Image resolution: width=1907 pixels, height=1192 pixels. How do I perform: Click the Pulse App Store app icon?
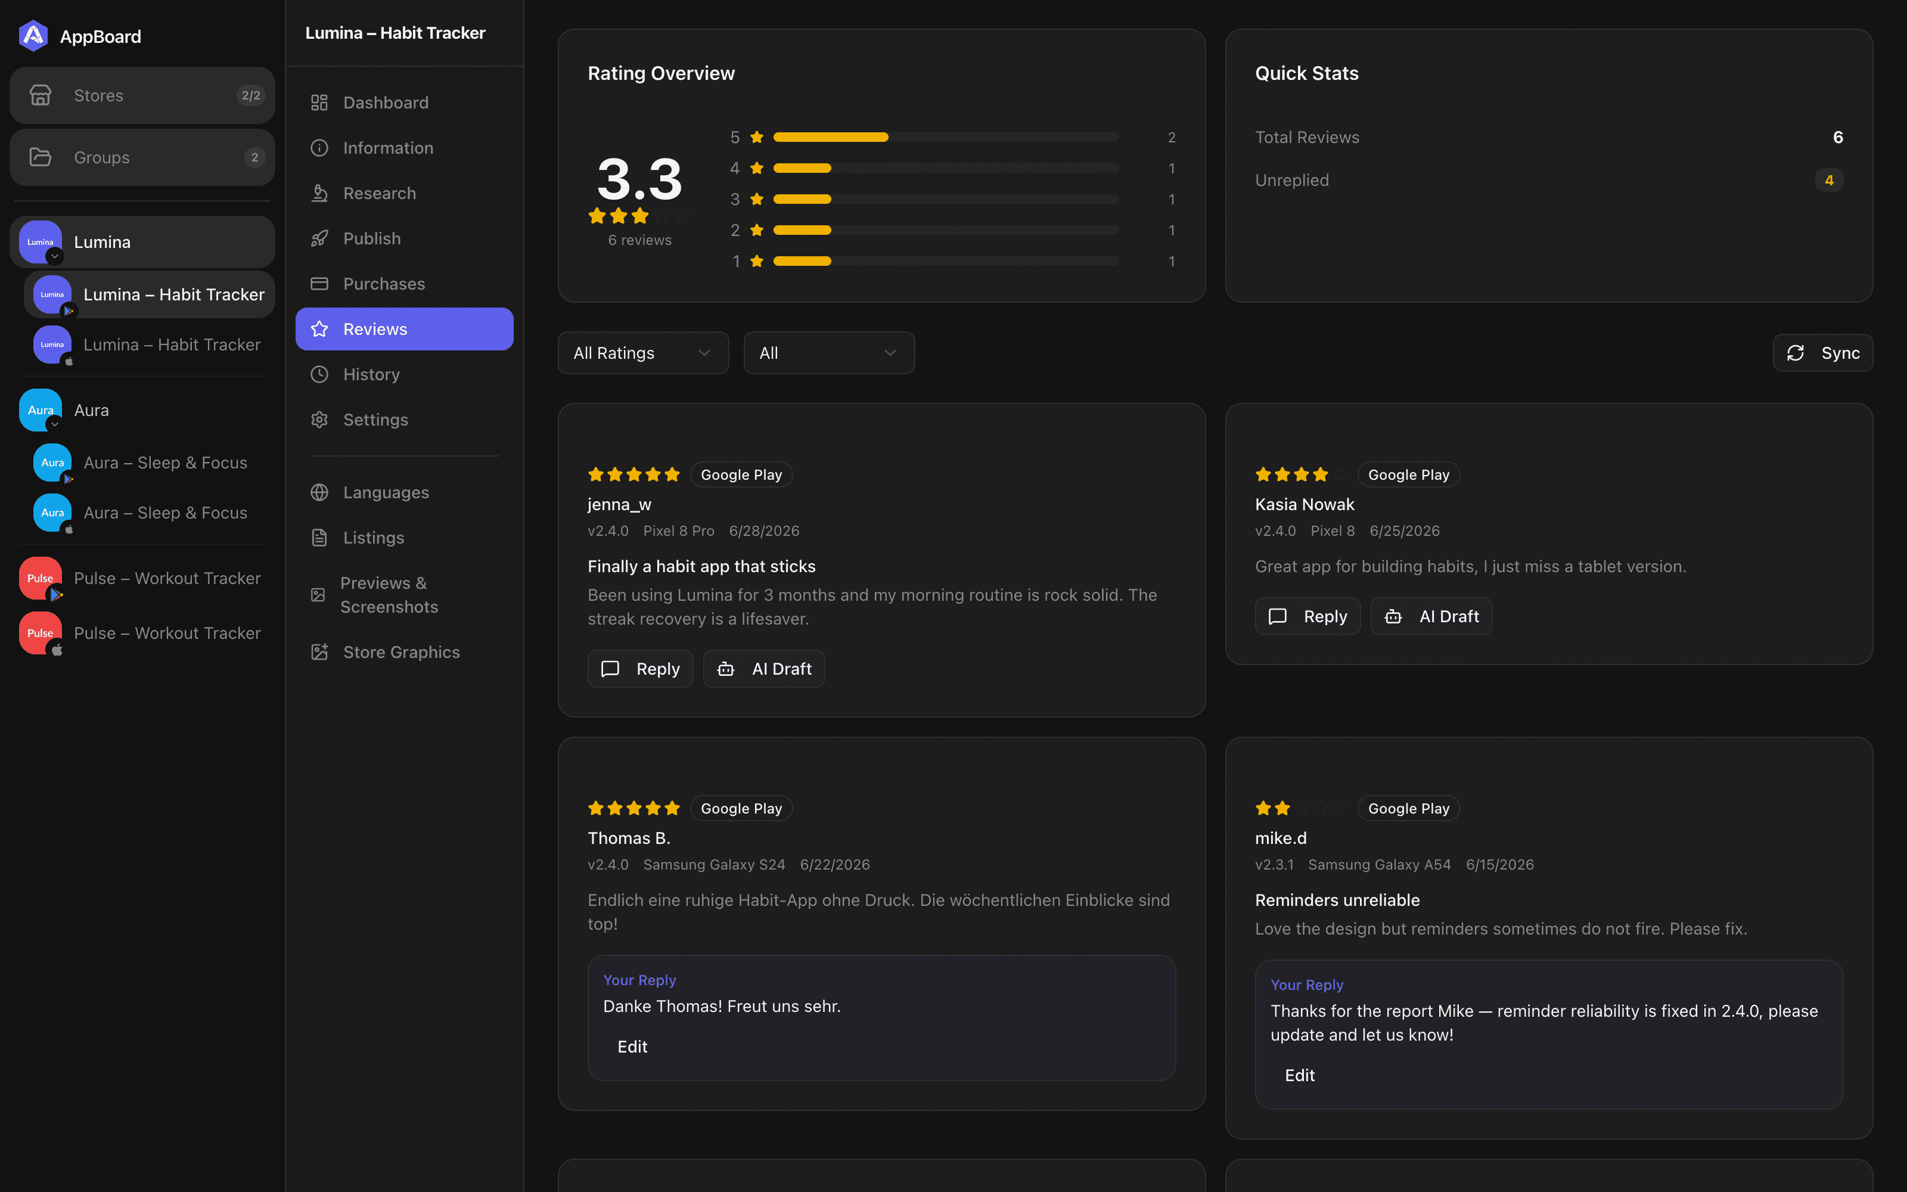click(40, 633)
